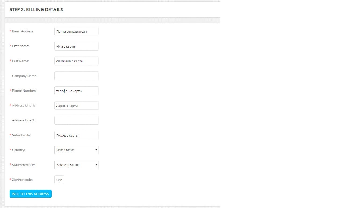Click the Address Line 1 field

76,106
